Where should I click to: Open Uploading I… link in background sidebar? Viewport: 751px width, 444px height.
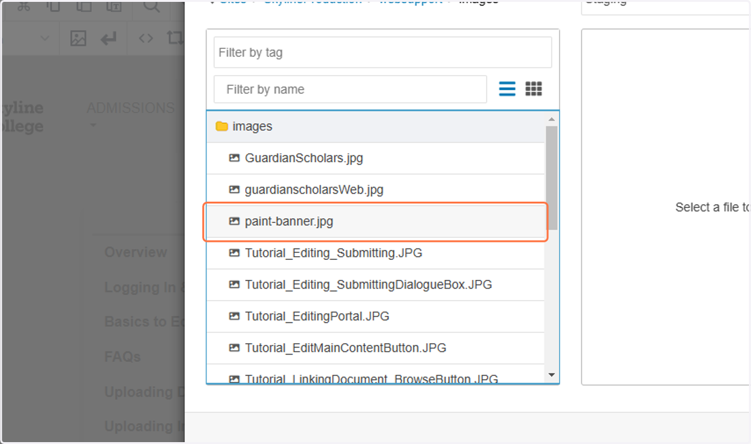(x=145, y=426)
